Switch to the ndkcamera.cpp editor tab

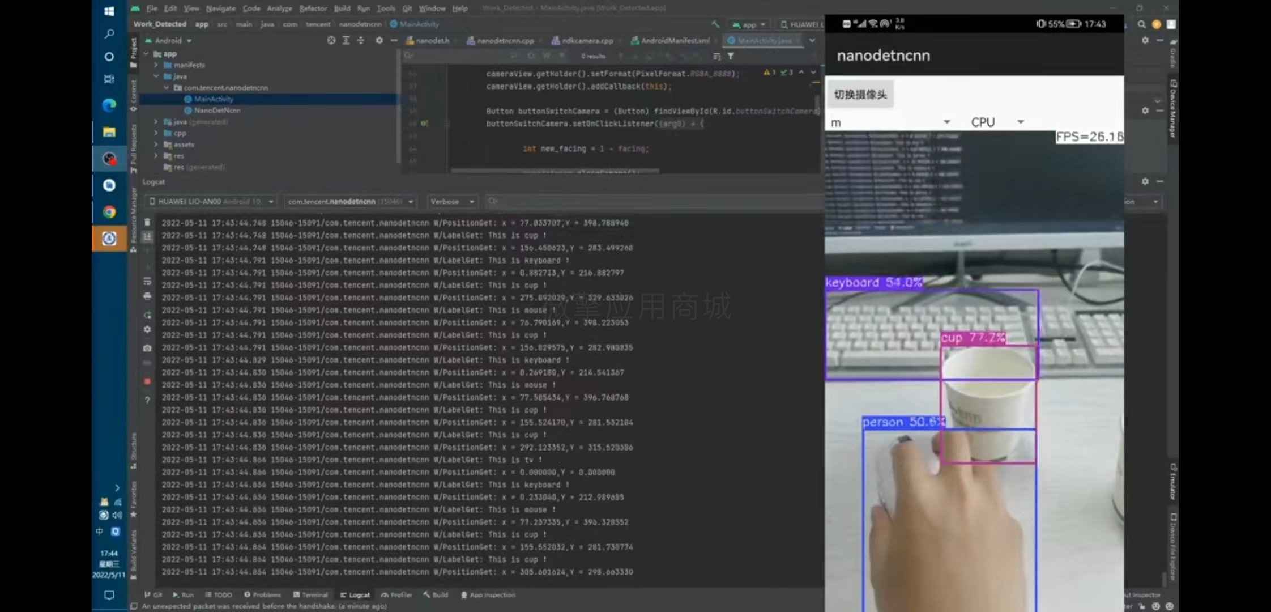tap(582, 41)
